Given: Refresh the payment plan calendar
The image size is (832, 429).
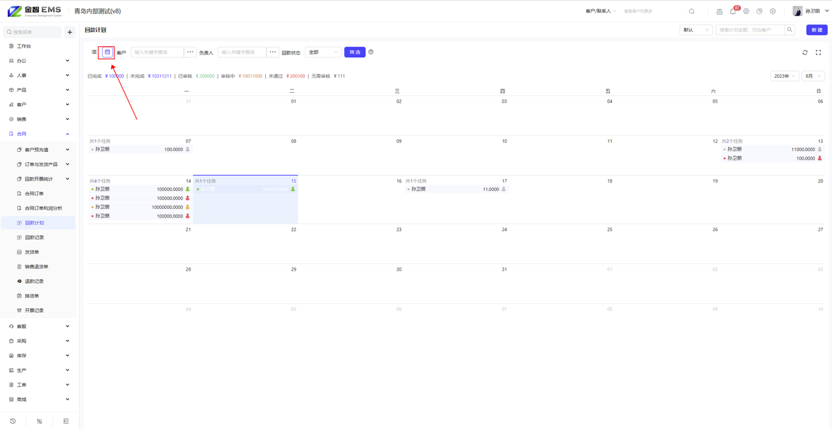Looking at the screenshot, I should coord(805,53).
